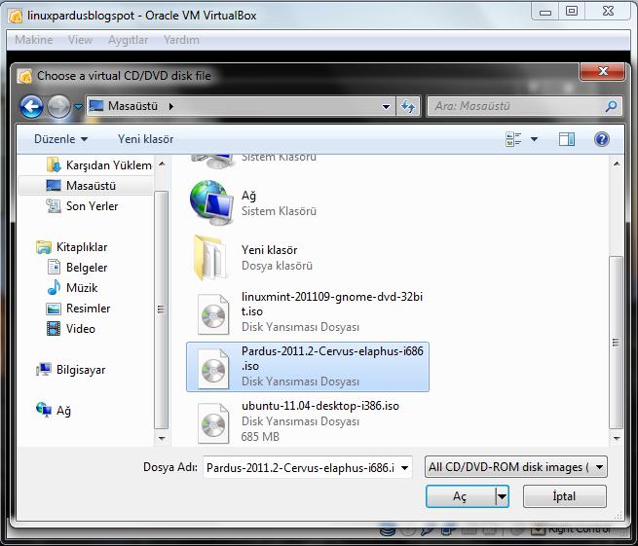The height and width of the screenshot is (546, 638).
Task: Select Karşıdan Yüklemeler in the sidebar
Action: [99, 165]
